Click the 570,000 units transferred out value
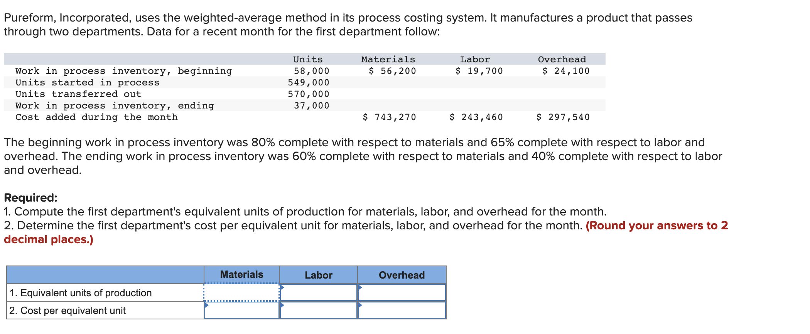The width and height of the screenshot is (810, 334). click(309, 94)
